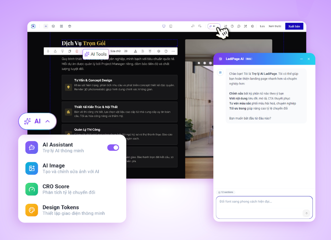Click the Xuất bản publish button
The height and width of the screenshot is (240, 331).
tap(293, 26)
